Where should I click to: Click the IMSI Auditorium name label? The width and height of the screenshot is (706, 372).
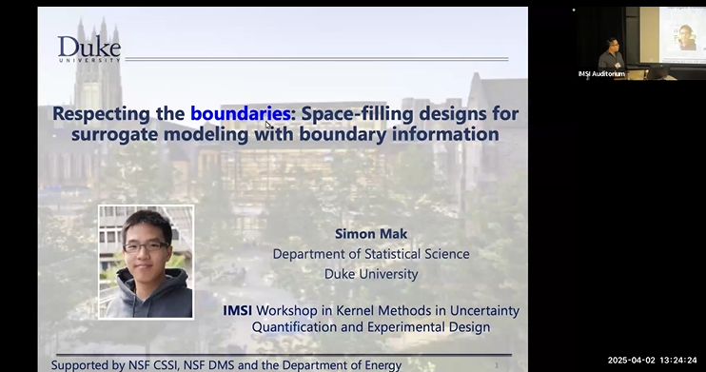[601, 74]
